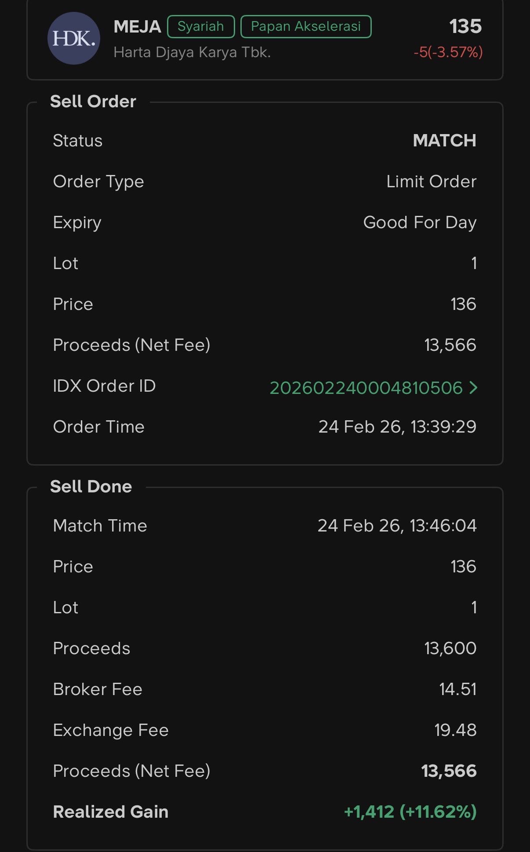Tap the Harta Djaya Karya Tbk. name

tap(192, 52)
